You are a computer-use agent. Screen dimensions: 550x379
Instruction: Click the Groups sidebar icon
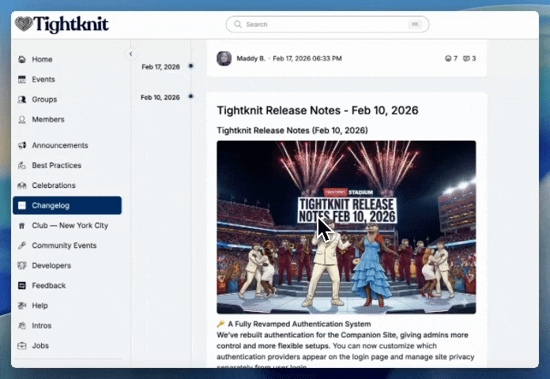(22, 99)
